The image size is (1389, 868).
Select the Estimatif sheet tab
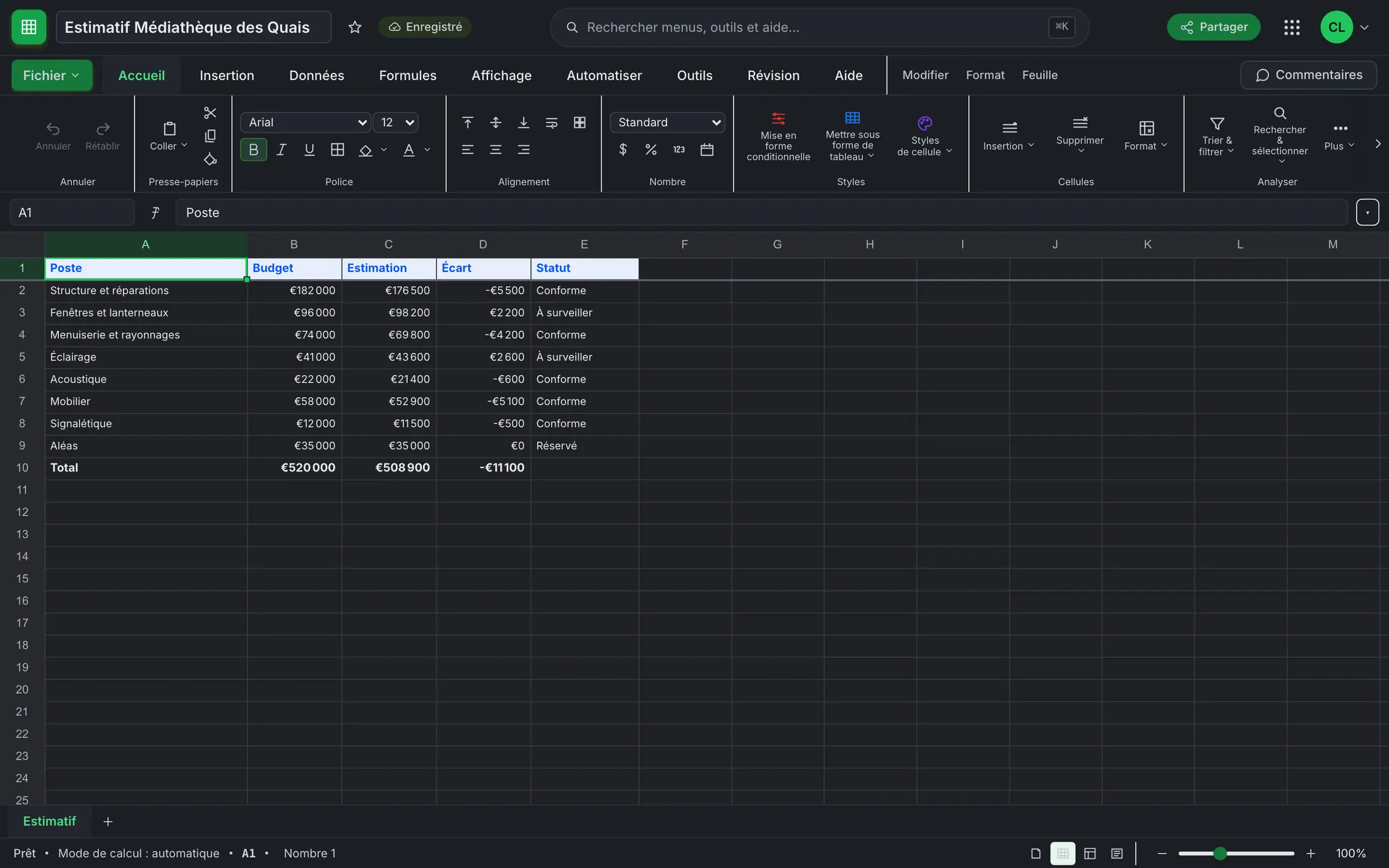click(49, 821)
